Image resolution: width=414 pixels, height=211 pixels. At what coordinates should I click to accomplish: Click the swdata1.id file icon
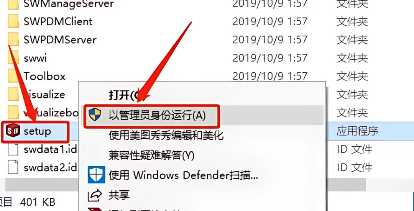pyautogui.click(x=13, y=149)
